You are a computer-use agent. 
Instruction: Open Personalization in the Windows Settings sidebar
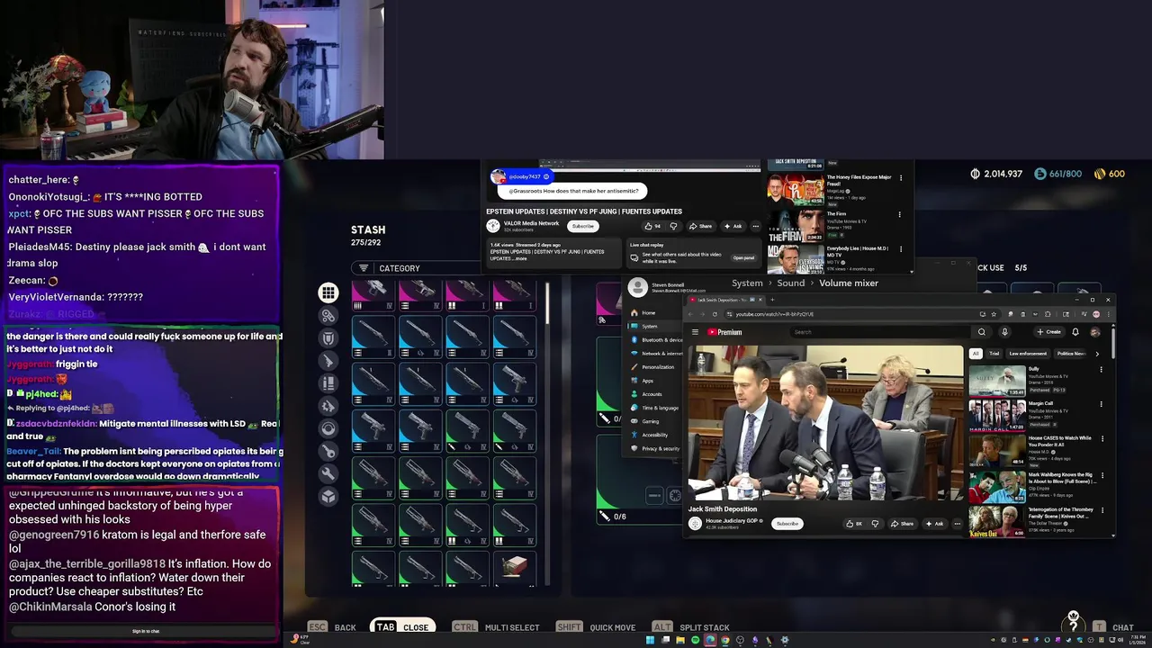pyautogui.click(x=657, y=367)
